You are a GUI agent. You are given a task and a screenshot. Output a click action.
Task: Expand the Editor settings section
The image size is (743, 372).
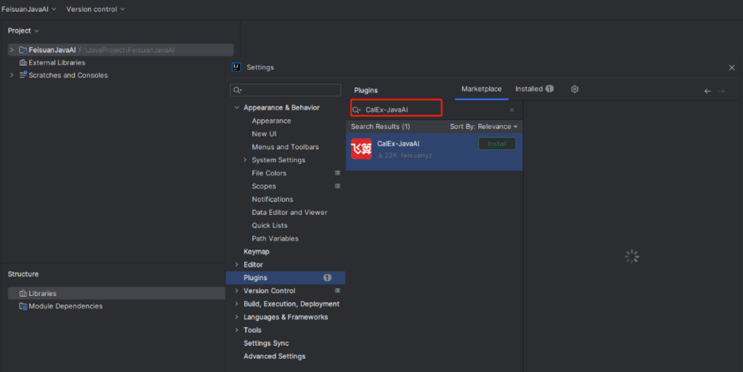tap(237, 265)
